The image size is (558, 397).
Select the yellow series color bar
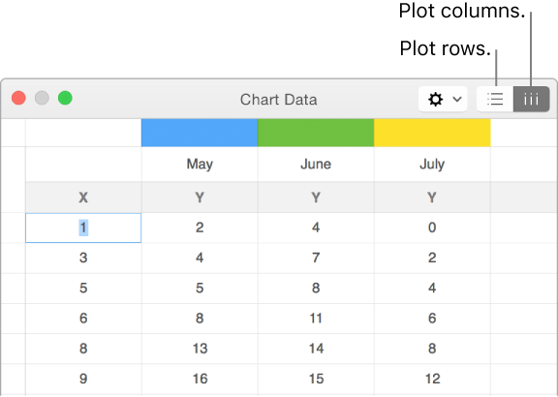432,133
